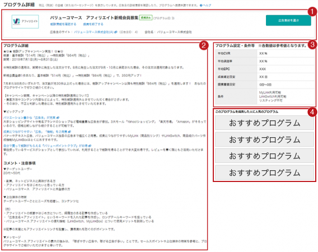Click the MyLink利用可能 condition text

point(270,92)
